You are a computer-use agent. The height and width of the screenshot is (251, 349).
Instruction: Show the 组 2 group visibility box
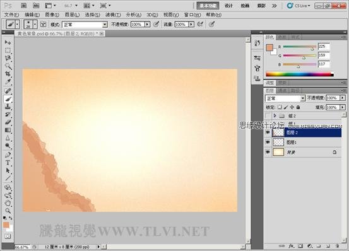pos(268,115)
